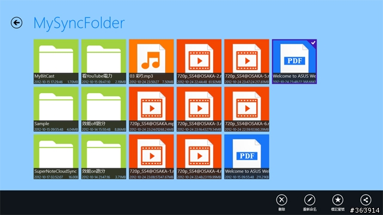The height and width of the screenshot is (215, 383).
Task: Open the 效能on跑分 folder
Action: click(104, 156)
